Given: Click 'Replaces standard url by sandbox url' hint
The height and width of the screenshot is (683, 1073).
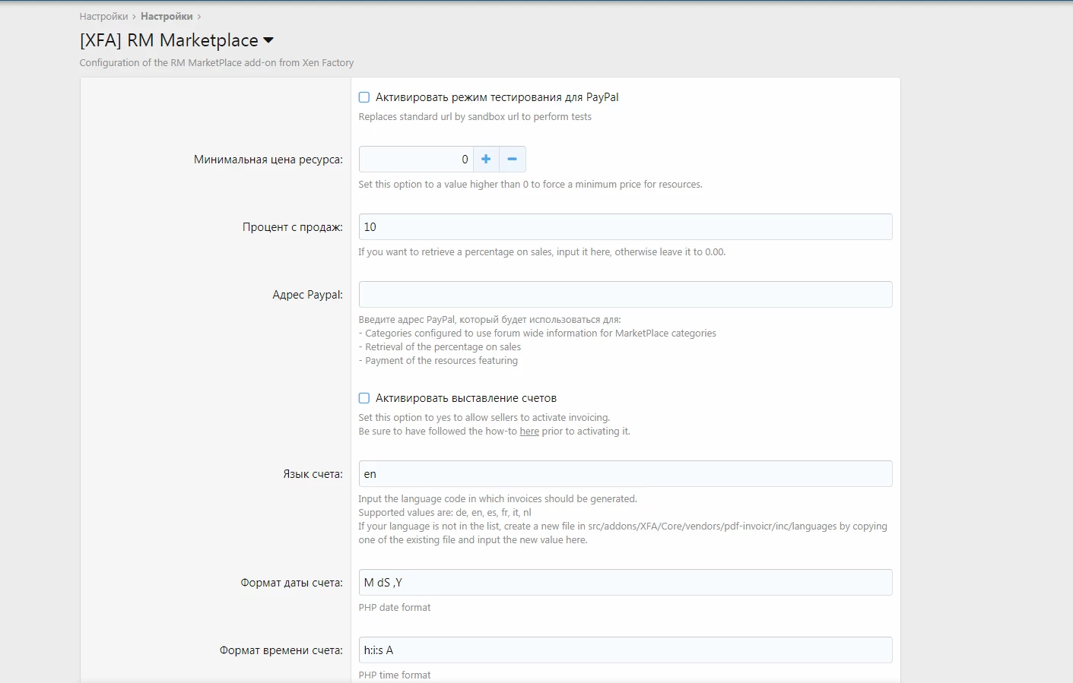Looking at the screenshot, I should tap(475, 117).
